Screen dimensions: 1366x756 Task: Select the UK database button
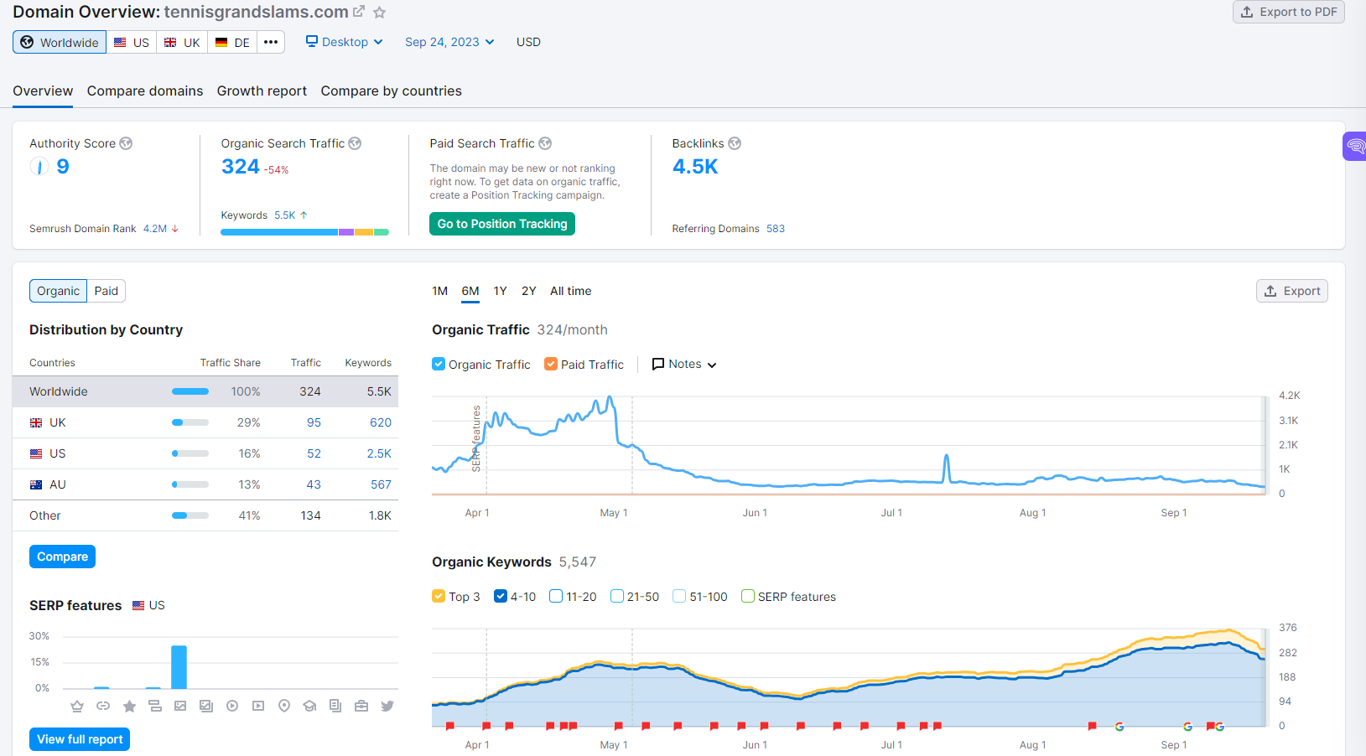182,42
